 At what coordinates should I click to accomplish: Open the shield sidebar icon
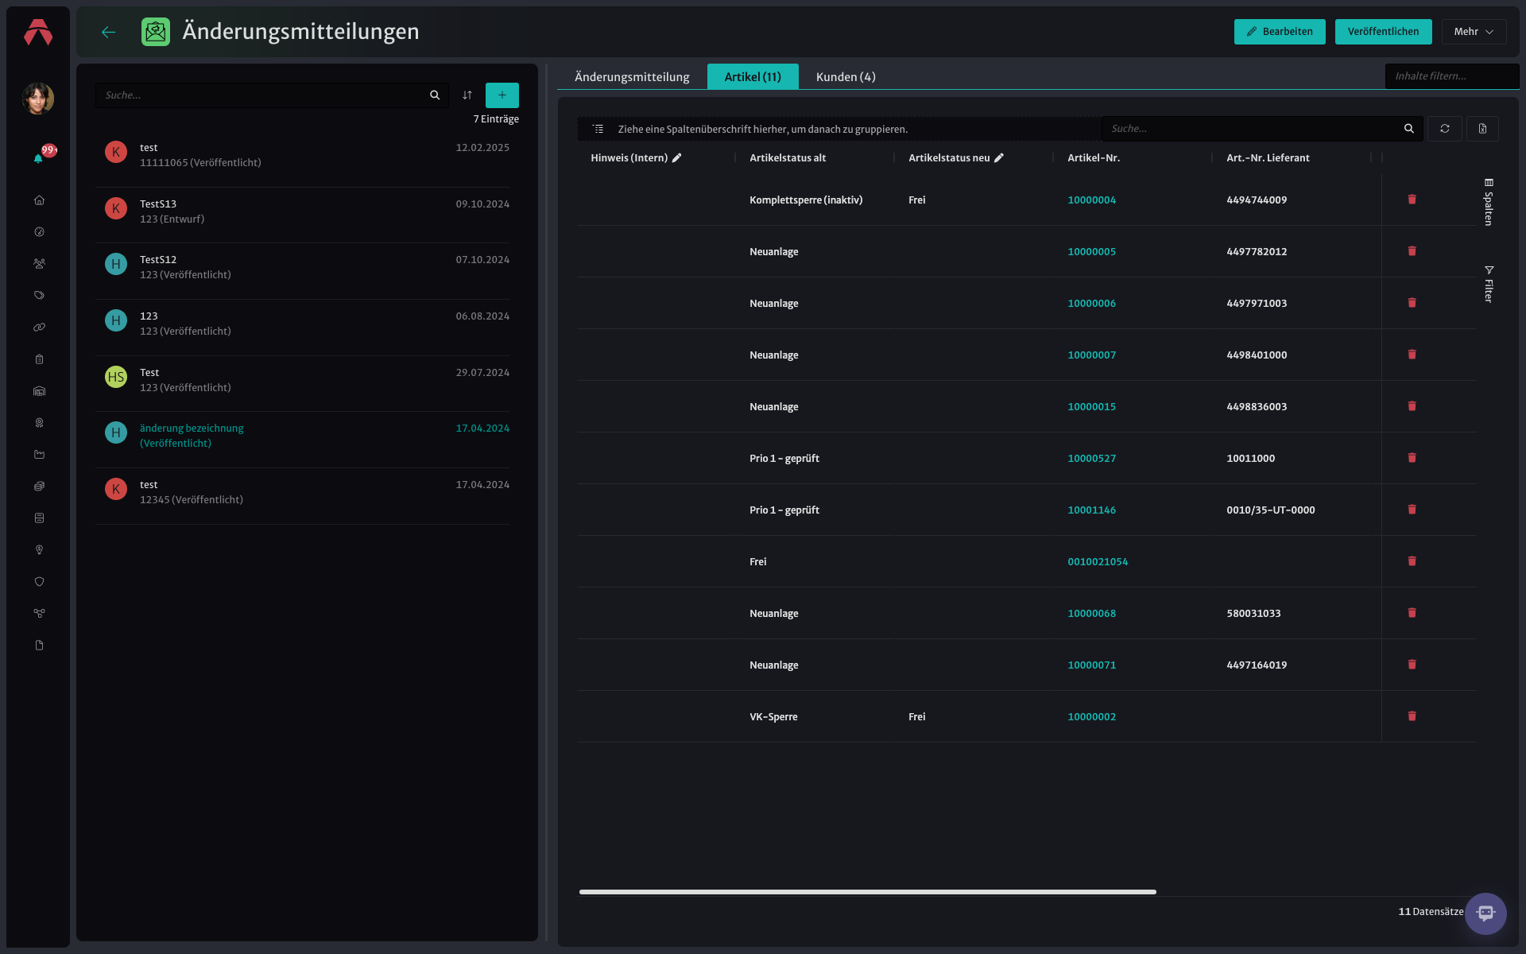39,582
